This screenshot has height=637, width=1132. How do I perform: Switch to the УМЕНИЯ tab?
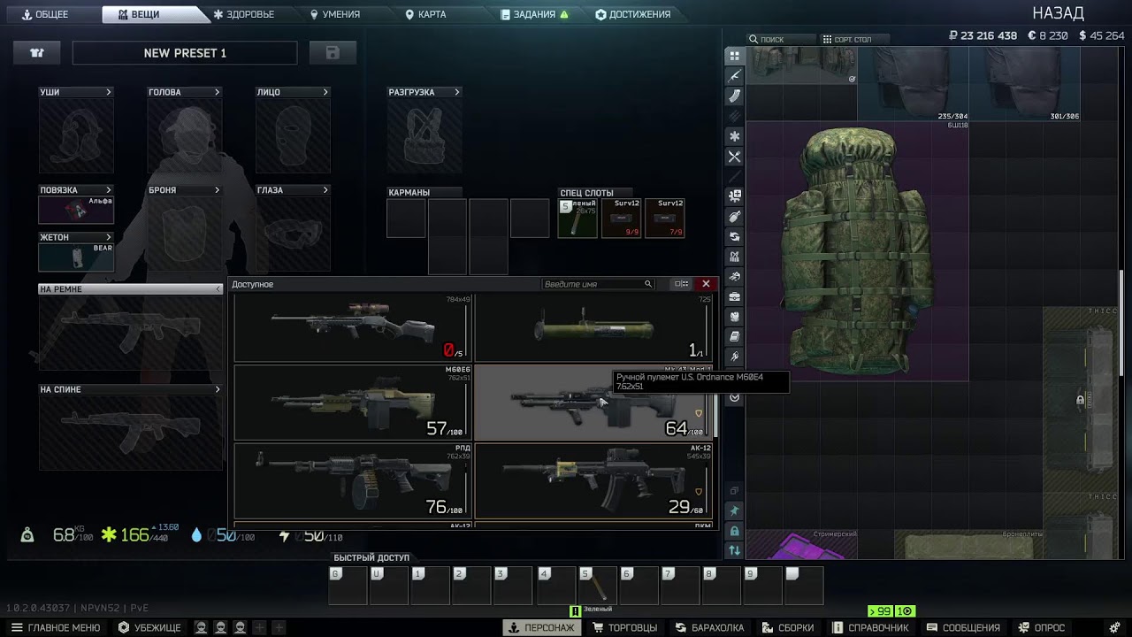pyautogui.click(x=336, y=14)
